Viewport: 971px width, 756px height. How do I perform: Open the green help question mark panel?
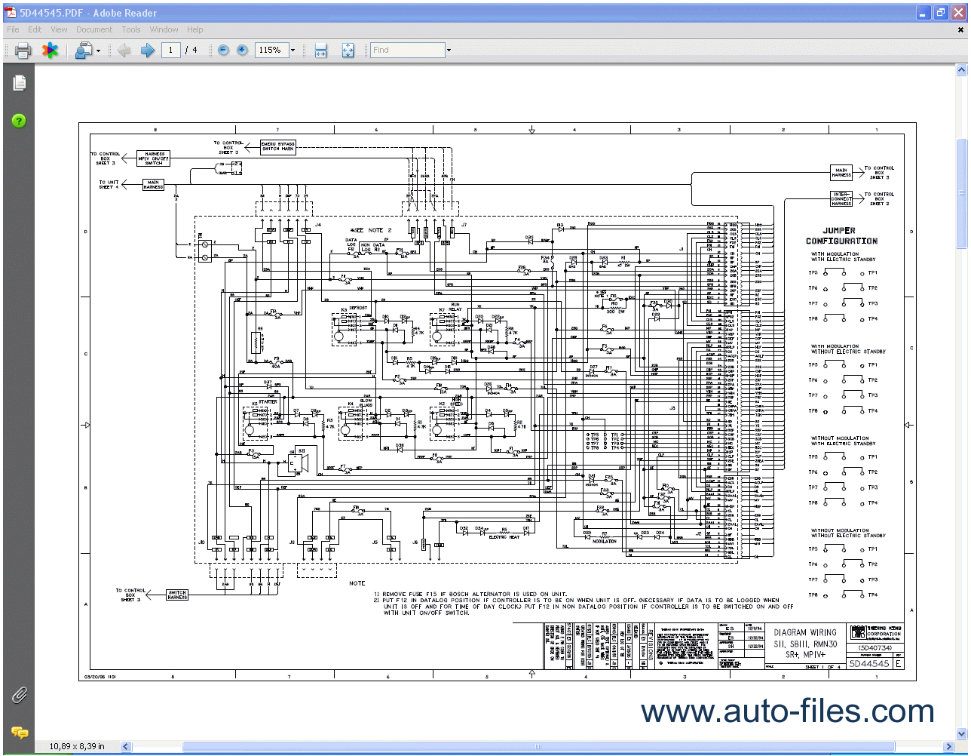[19, 121]
